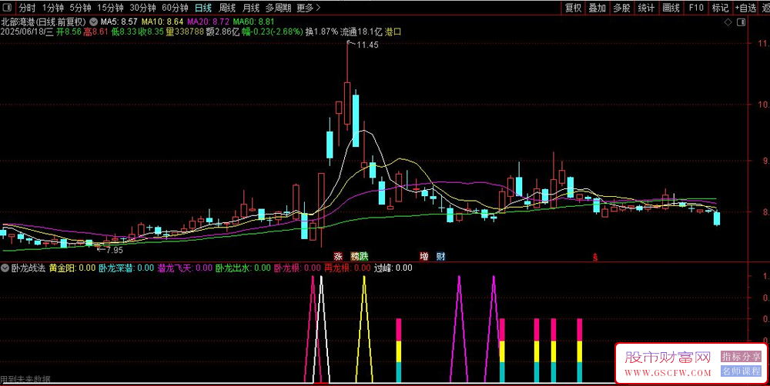Viewport: 770px width, 386px height.
Task: Toggle the left sidebar panel icon
Action: (x=8, y=8)
